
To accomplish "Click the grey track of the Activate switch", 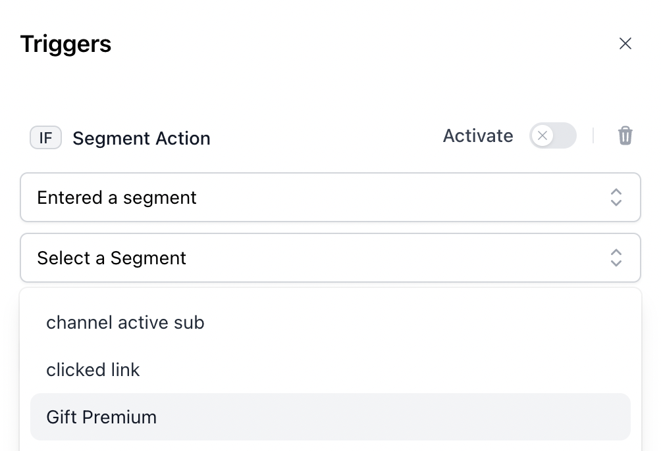I will (x=566, y=135).
